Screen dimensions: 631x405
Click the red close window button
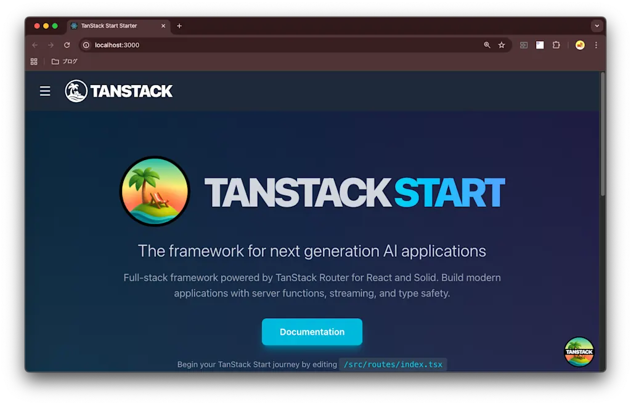pyautogui.click(x=37, y=26)
